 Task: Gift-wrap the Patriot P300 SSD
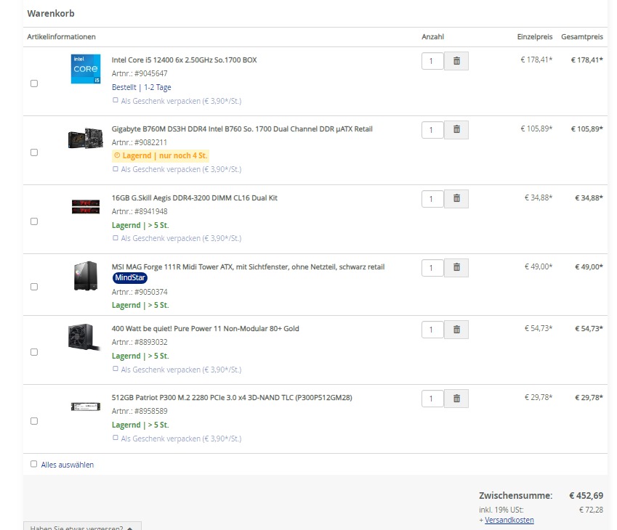(x=116, y=438)
